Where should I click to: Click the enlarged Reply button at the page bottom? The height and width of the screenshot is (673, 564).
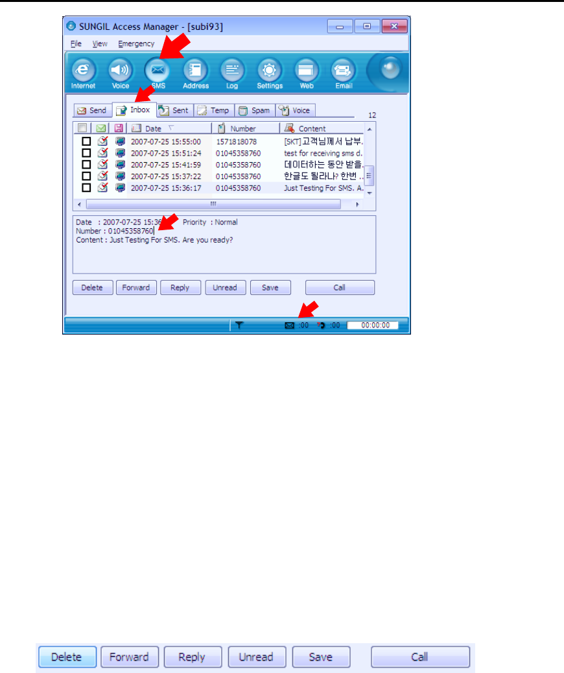pyautogui.click(x=193, y=657)
